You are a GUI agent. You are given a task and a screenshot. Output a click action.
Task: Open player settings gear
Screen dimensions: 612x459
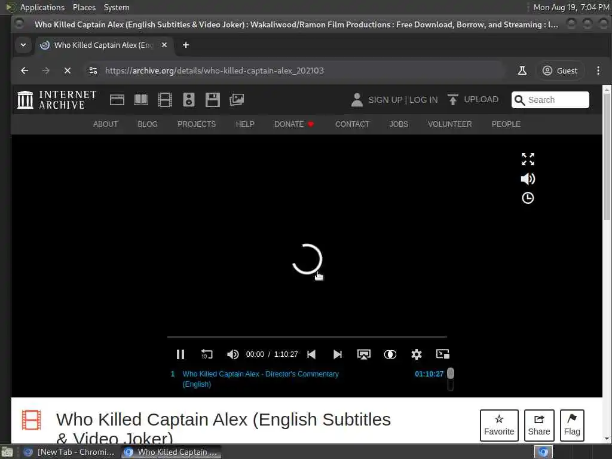point(417,354)
